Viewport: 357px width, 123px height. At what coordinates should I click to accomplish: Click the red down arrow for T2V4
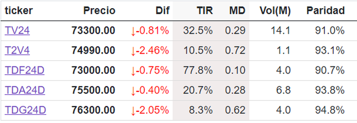tap(133, 51)
